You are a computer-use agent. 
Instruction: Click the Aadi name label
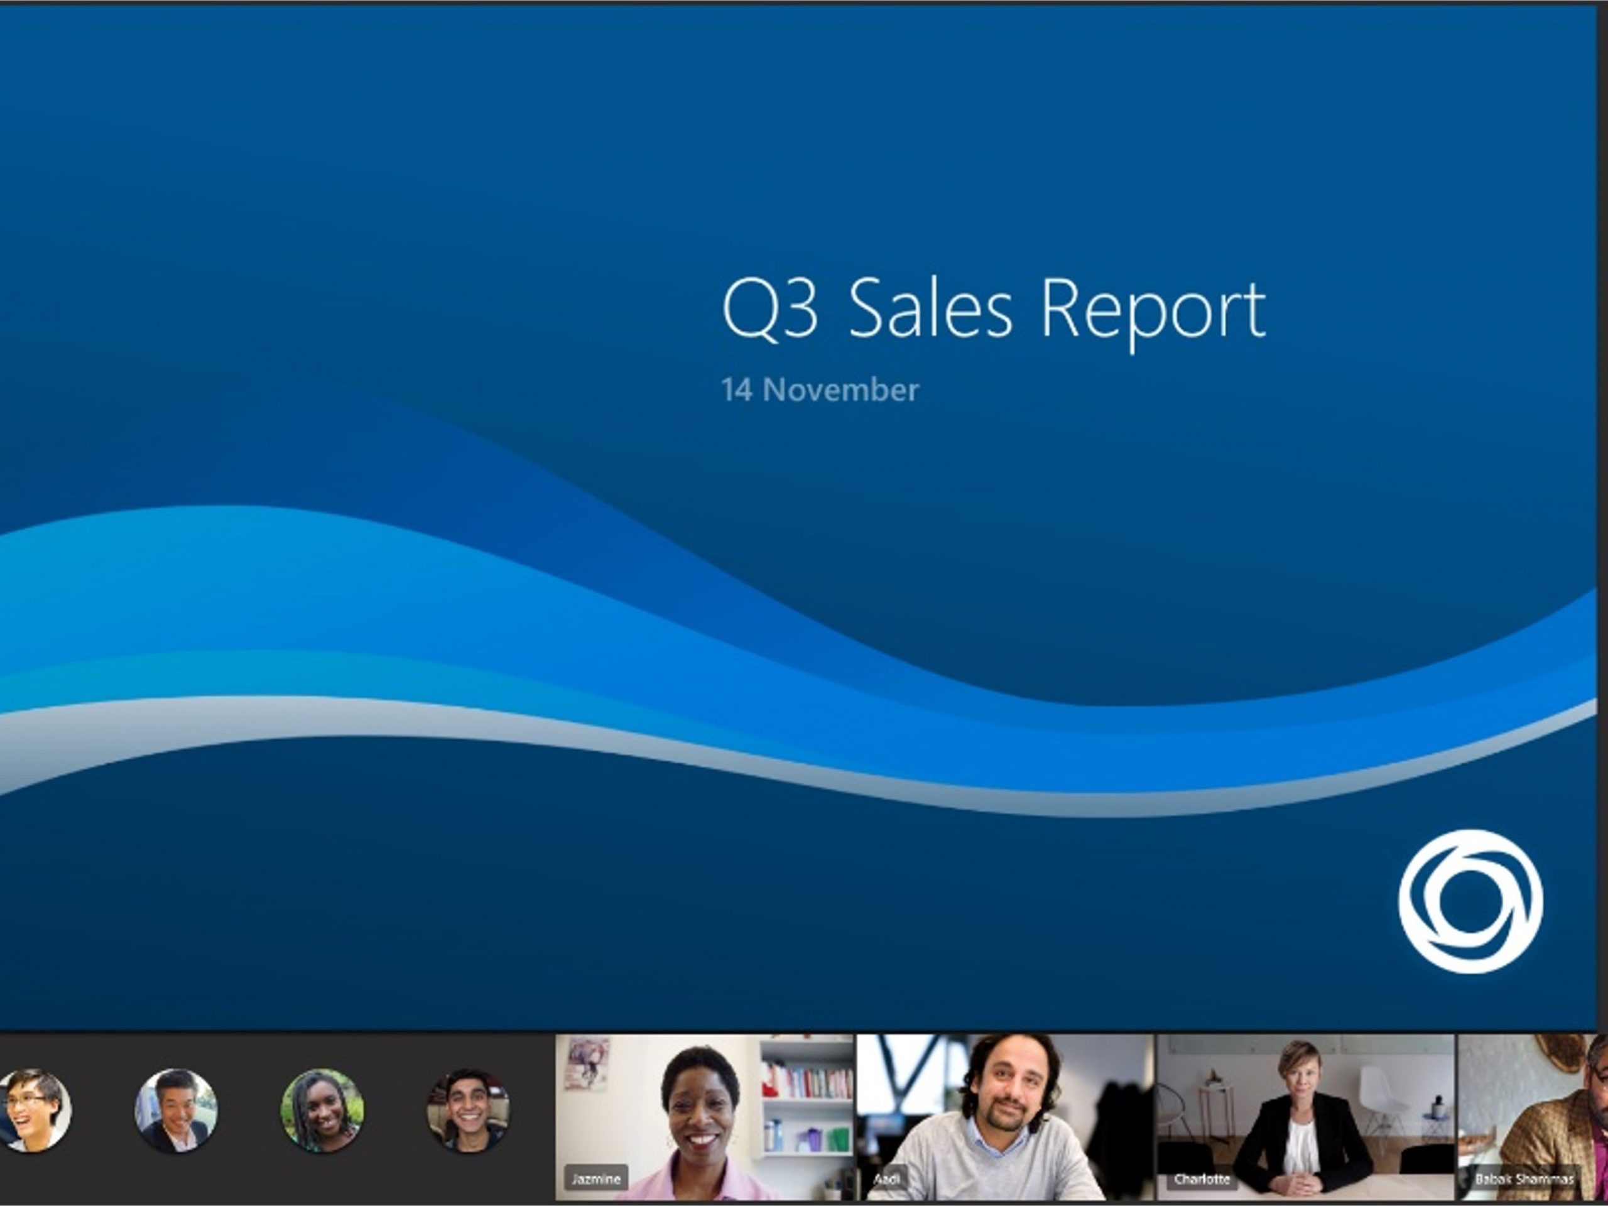887,1178
